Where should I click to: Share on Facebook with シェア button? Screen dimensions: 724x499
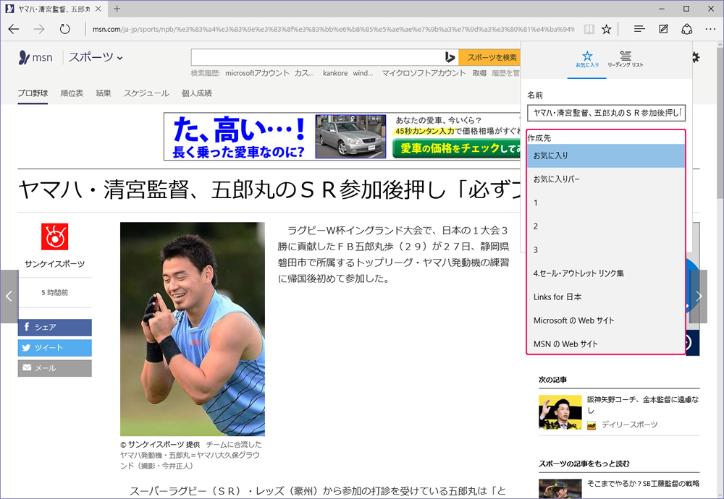(54, 327)
